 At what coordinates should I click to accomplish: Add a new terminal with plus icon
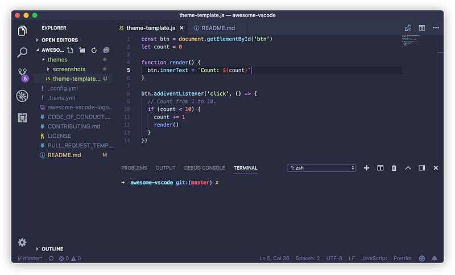pyautogui.click(x=366, y=168)
